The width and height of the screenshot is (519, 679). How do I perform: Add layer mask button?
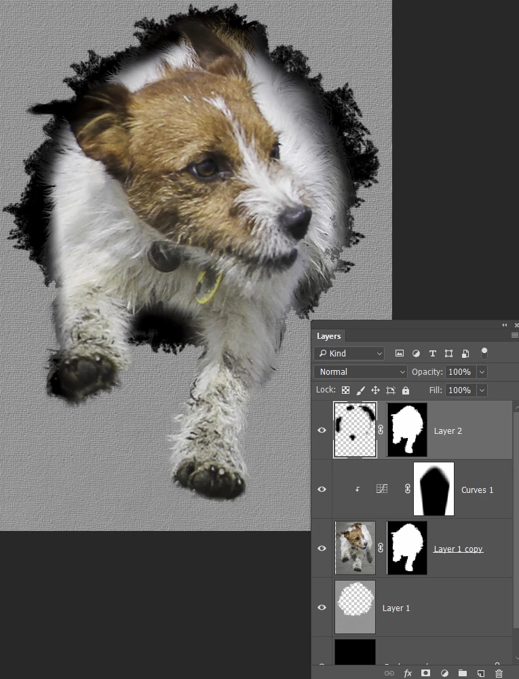(x=425, y=673)
